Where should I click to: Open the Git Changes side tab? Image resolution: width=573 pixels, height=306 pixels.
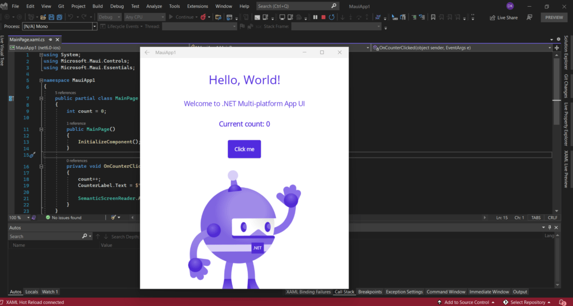(566, 86)
